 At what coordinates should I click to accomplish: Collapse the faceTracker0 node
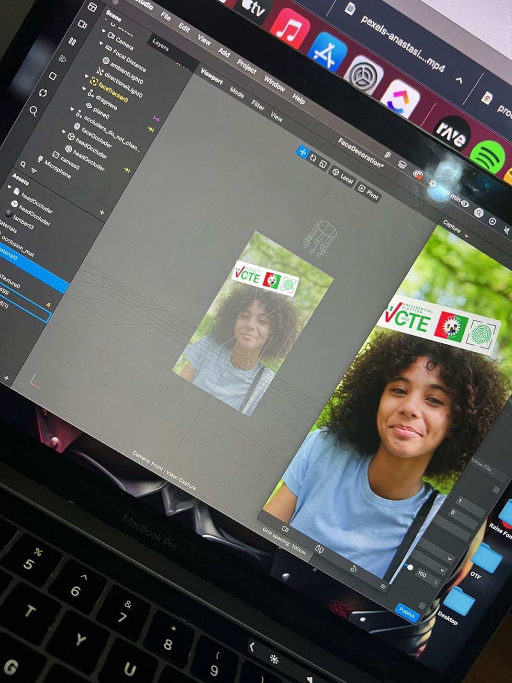tap(86, 77)
